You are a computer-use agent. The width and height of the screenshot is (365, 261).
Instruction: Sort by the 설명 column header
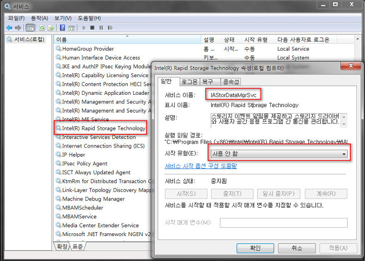[211, 40]
